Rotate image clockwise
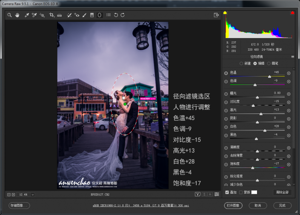The height and width of the screenshot is (215, 300). coord(123,15)
